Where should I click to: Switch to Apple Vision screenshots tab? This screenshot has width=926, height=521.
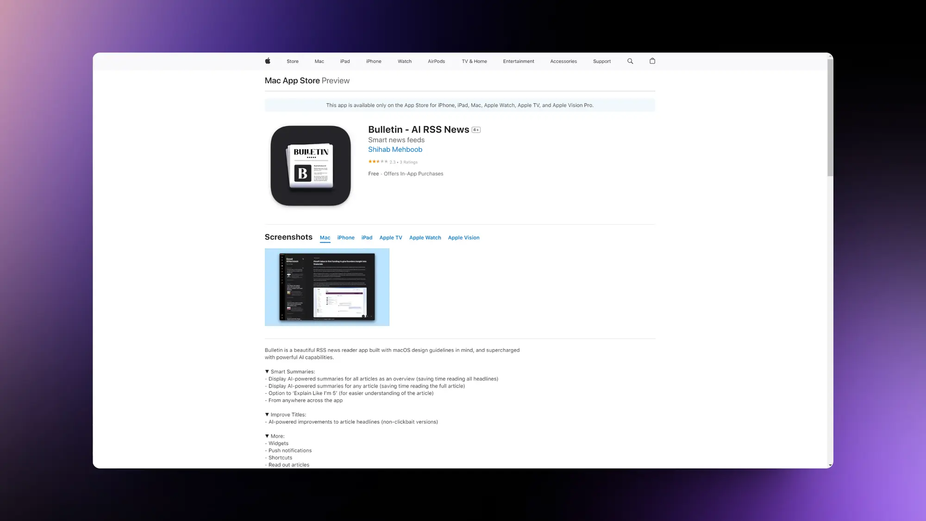tap(463, 238)
